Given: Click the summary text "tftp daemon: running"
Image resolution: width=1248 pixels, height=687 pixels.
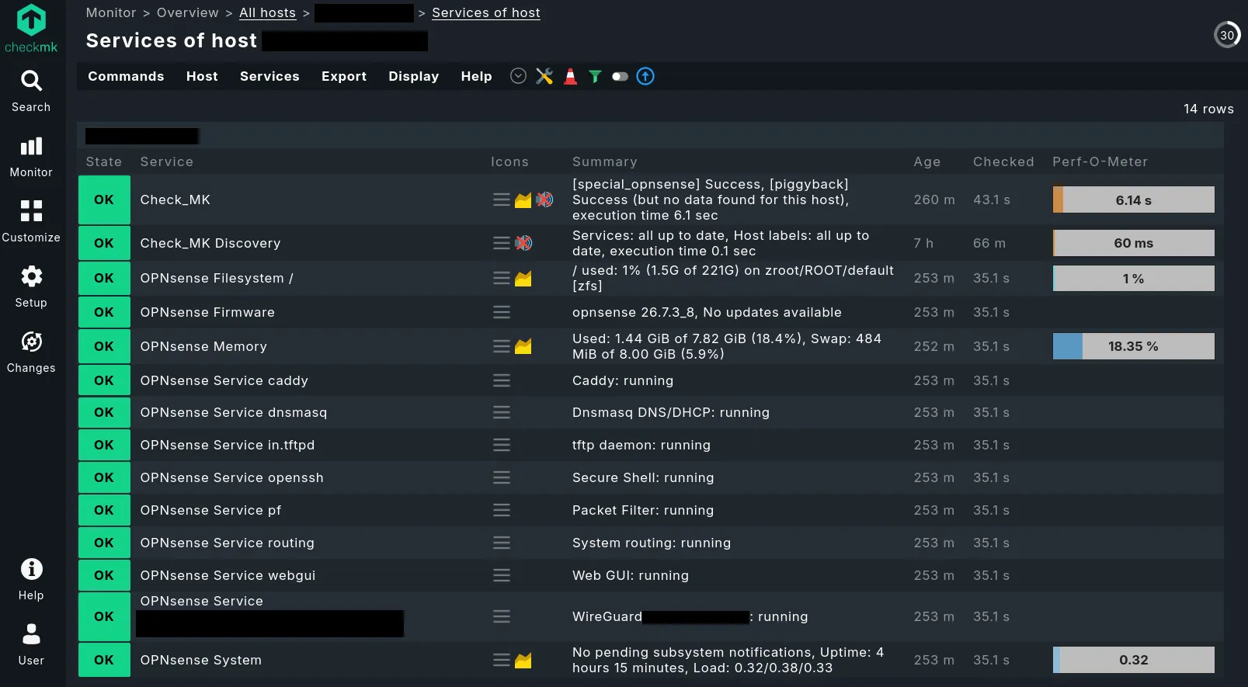Looking at the screenshot, I should (641, 445).
